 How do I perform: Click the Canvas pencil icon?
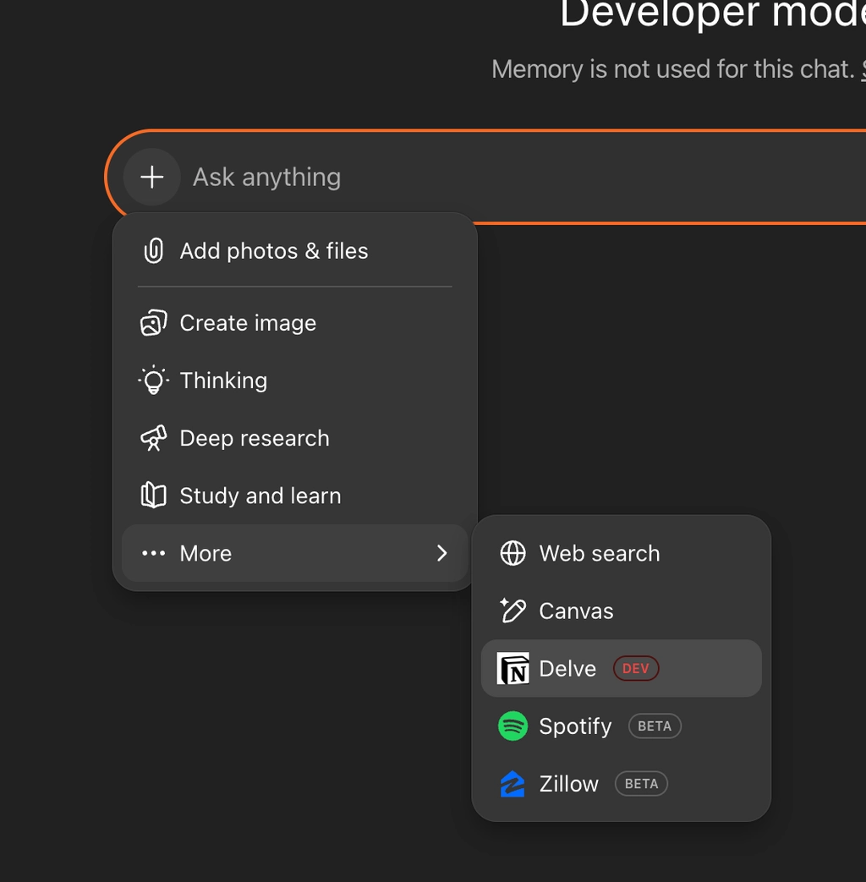pos(512,611)
